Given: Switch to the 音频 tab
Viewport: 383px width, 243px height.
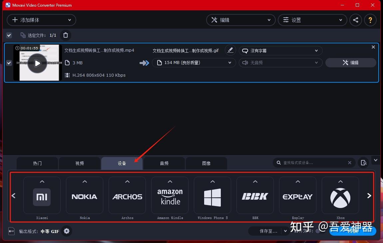Looking at the screenshot, I should click(x=164, y=163).
